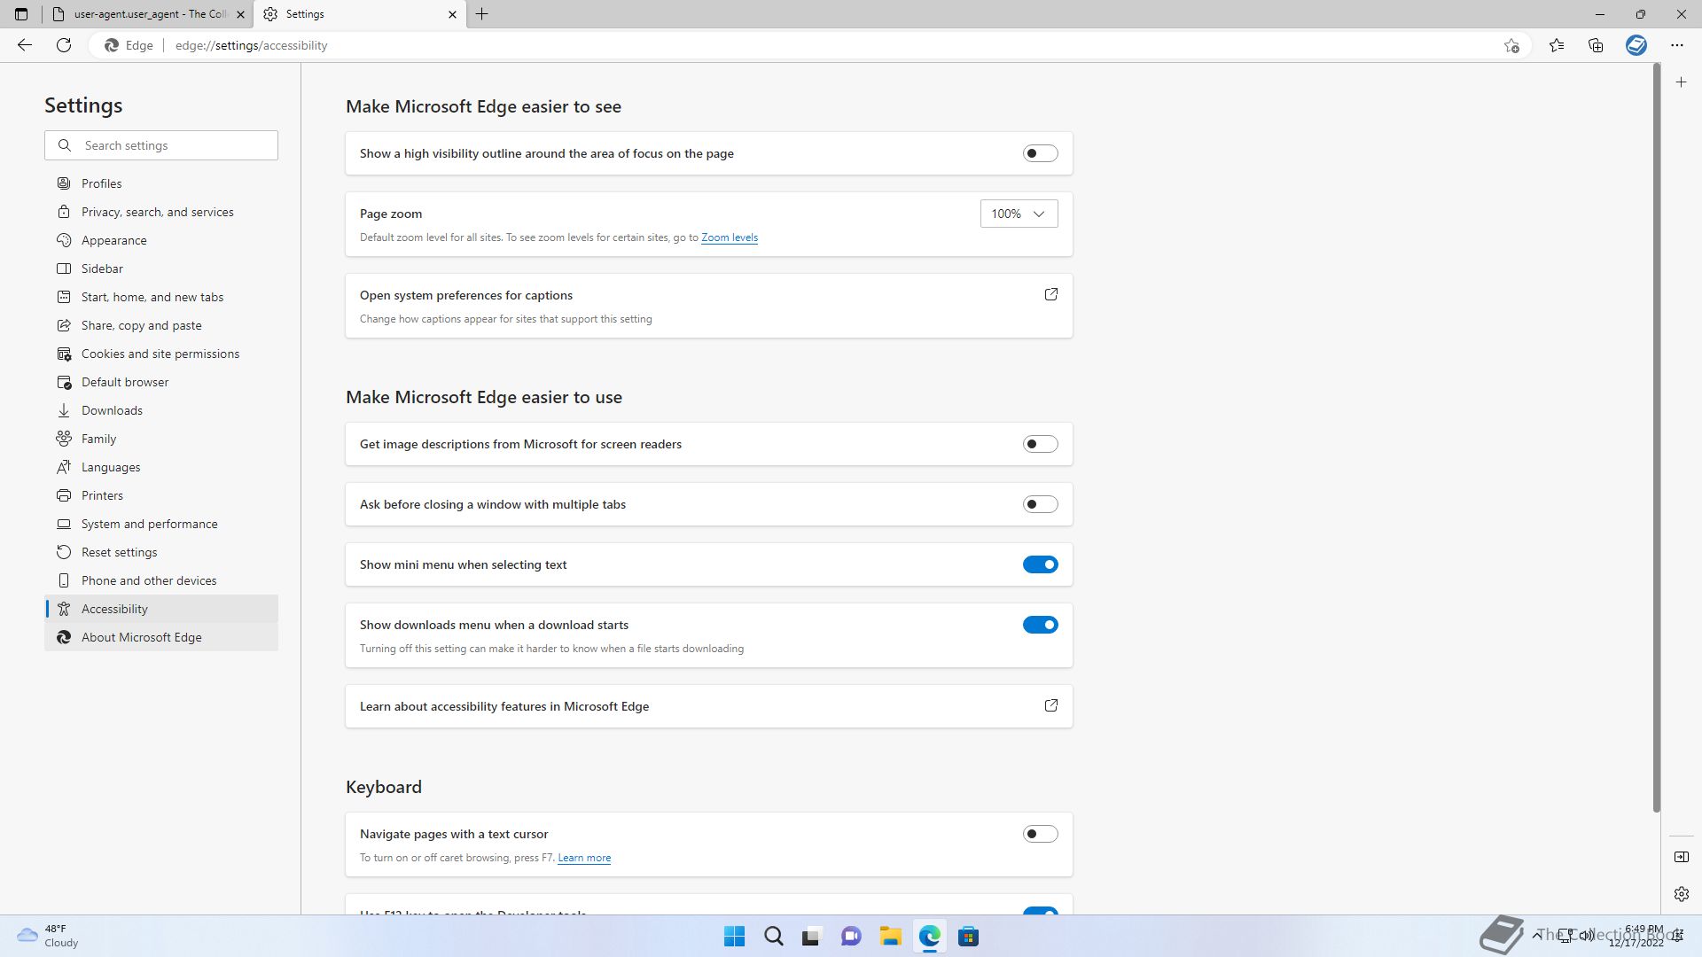The image size is (1702, 957).
Task: Open the Settings and more ellipsis menu
Action: pyautogui.click(x=1677, y=45)
